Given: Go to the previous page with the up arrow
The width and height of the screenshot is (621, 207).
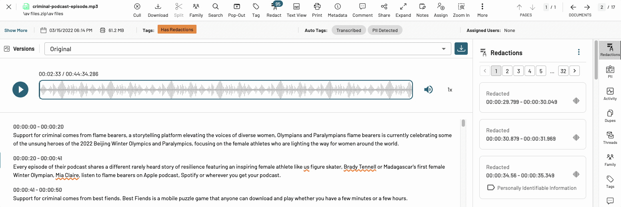Looking at the screenshot, I should pos(519,7).
